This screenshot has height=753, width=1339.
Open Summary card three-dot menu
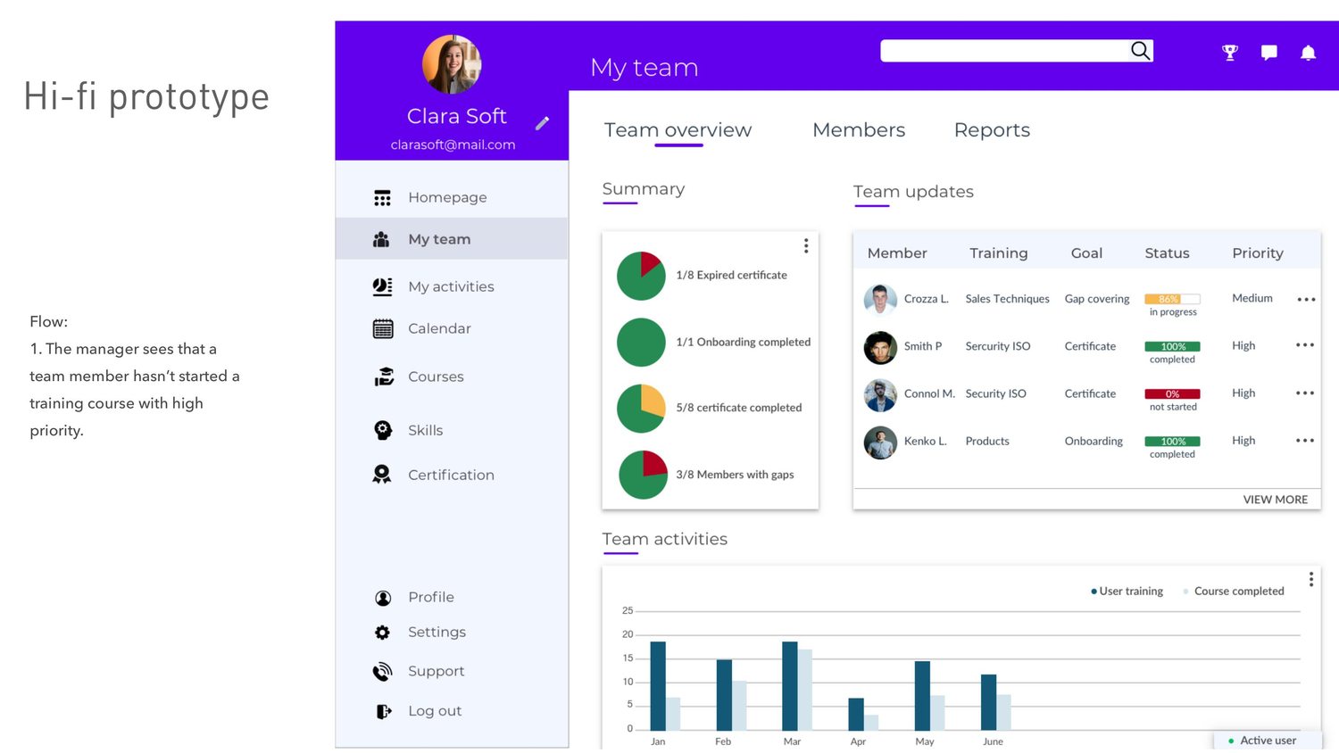click(x=806, y=245)
